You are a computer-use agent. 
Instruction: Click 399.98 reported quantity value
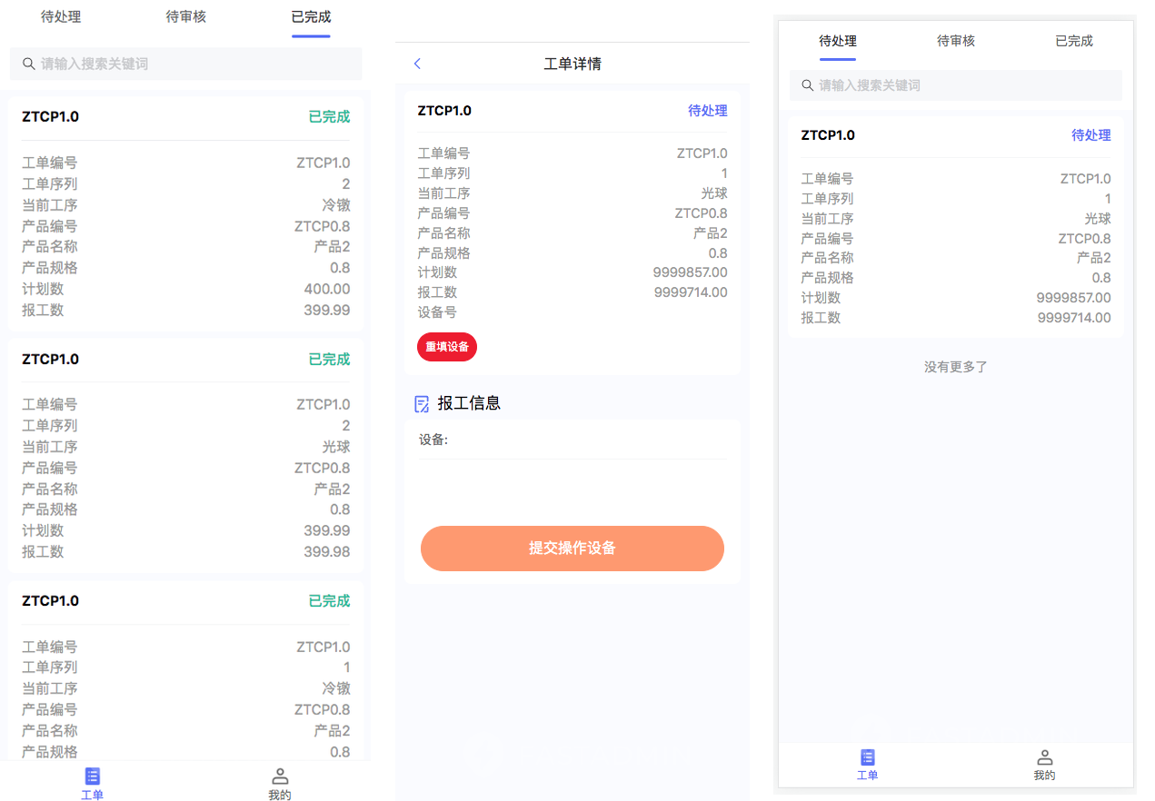pos(327,552)
